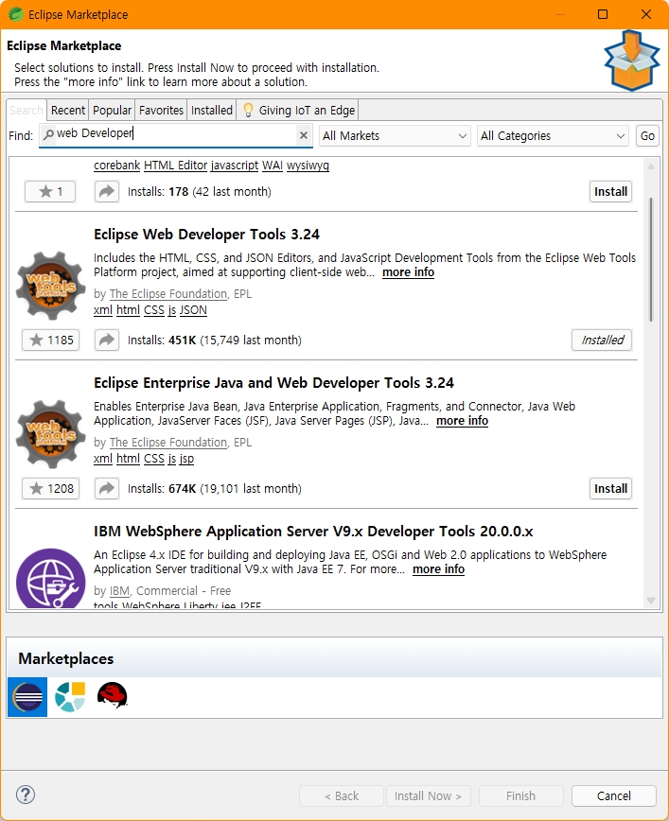Click the wysiwyg tag link
Screen dimensions: 669x821
point(308,166)
